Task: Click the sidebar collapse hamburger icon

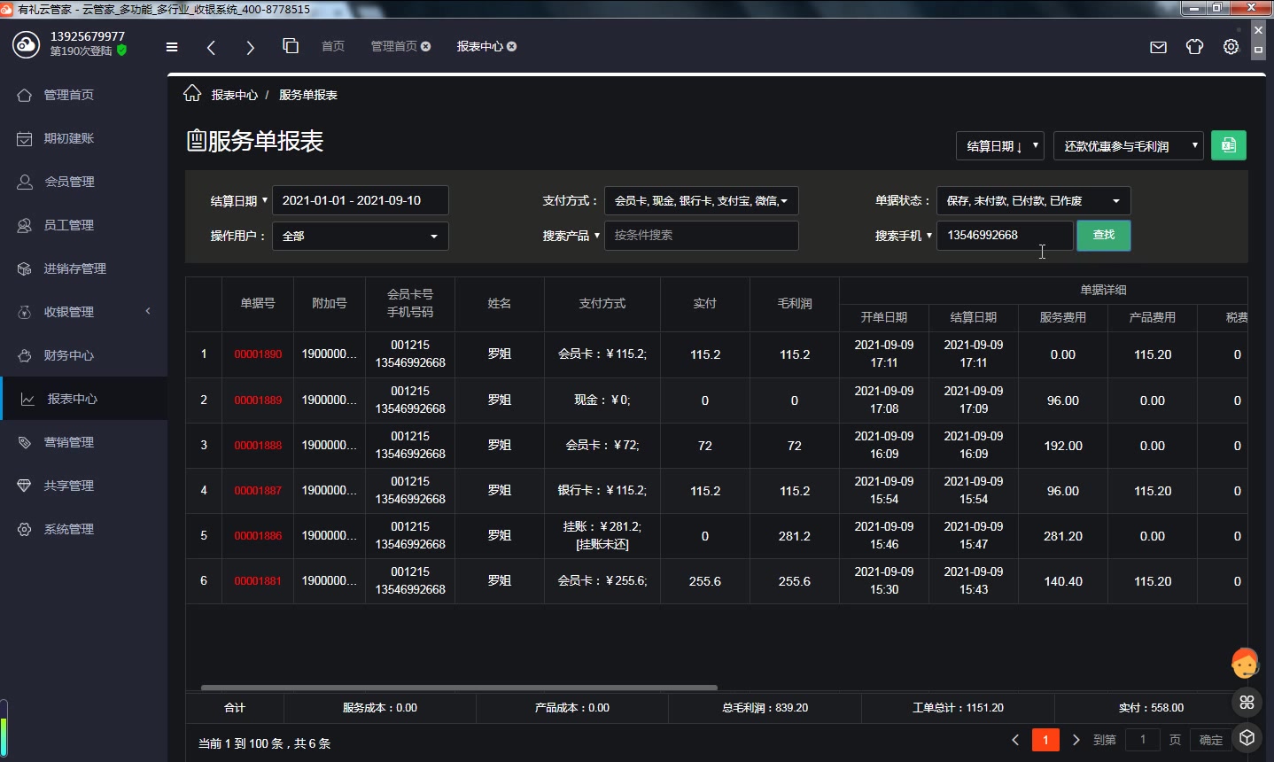Action: pos(172,47)
